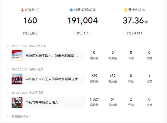The height and width of the screenshot is (123, 167).
Task: Open video title 中秋佳节采油工人环保时装爆笑走秀
Action: point(51,79)
